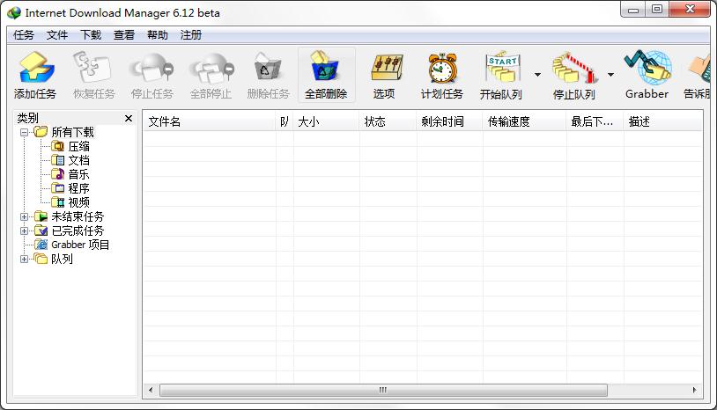This screenshot has width=717, height=410.
Task: Open the dropdown arrow beside 开始队列
Action: pos(537,75)
